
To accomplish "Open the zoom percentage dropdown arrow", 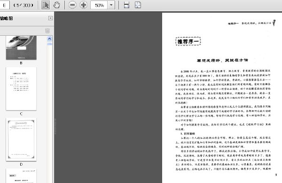I will 111,5.
